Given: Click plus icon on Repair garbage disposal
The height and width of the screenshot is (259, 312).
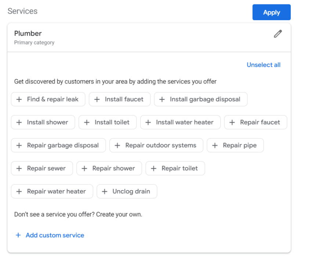Looking at the screenshot, I should point(19,145).
